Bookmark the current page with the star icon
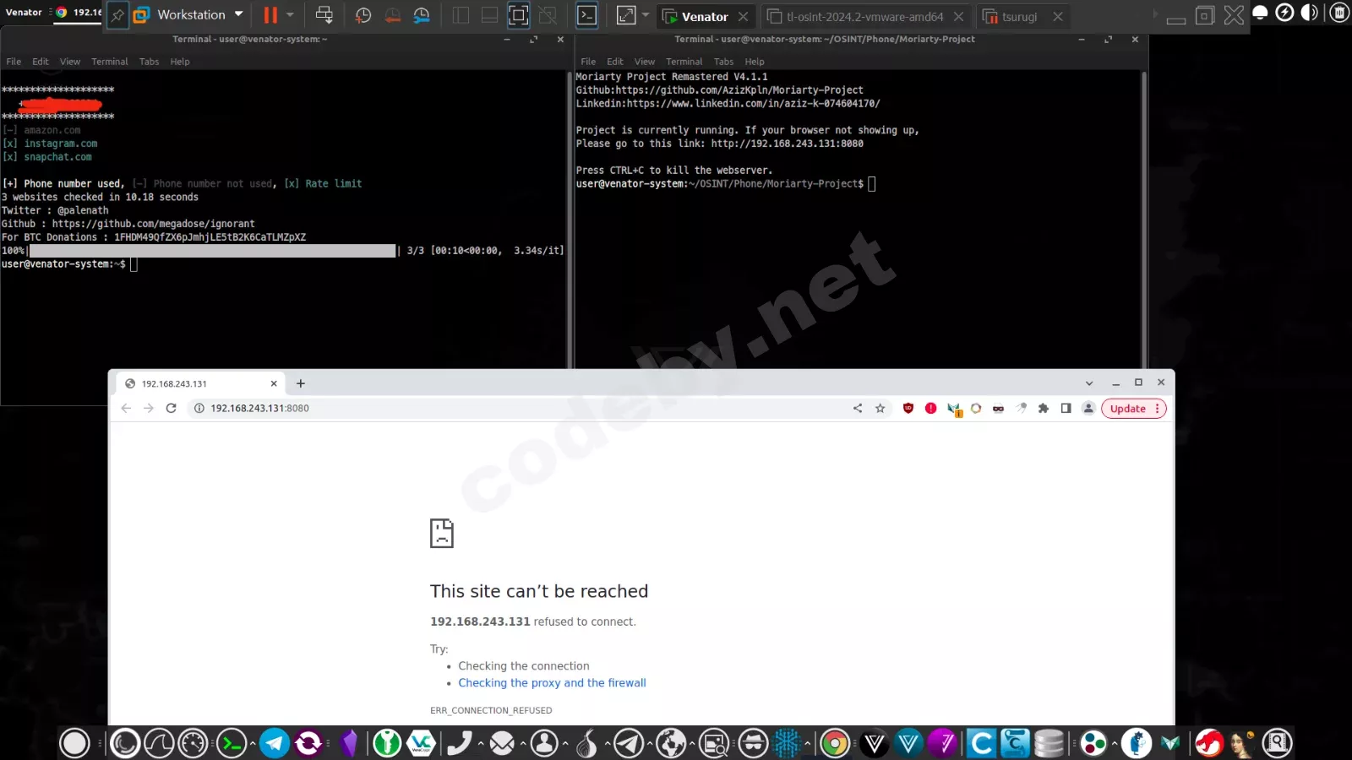Image resolution: width=1352 pixels, height=760 pixels. (x=880, y=408)
